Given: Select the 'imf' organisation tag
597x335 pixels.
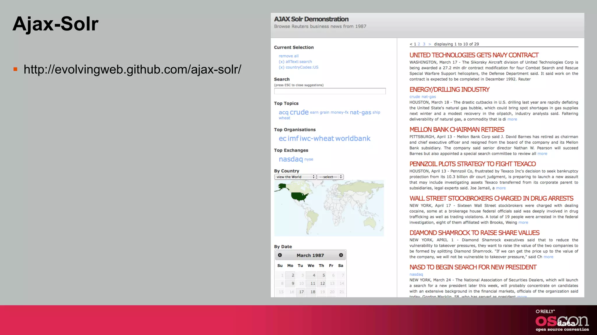Looking at the screenshot, I should (x=293, y=138).
